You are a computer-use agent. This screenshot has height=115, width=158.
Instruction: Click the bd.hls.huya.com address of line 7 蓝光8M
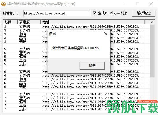pos(92,94)
